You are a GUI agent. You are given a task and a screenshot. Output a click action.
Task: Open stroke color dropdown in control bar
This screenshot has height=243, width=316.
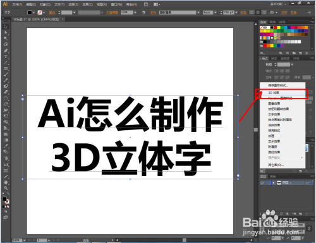(x=44, y=13)
